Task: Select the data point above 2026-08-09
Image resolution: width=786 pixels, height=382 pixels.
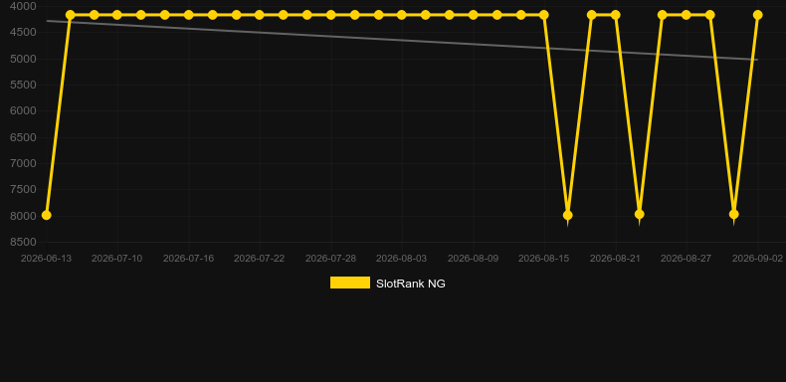Action: 473,15
